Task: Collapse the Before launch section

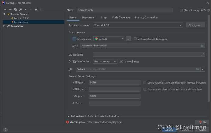Action: point(68,116)
